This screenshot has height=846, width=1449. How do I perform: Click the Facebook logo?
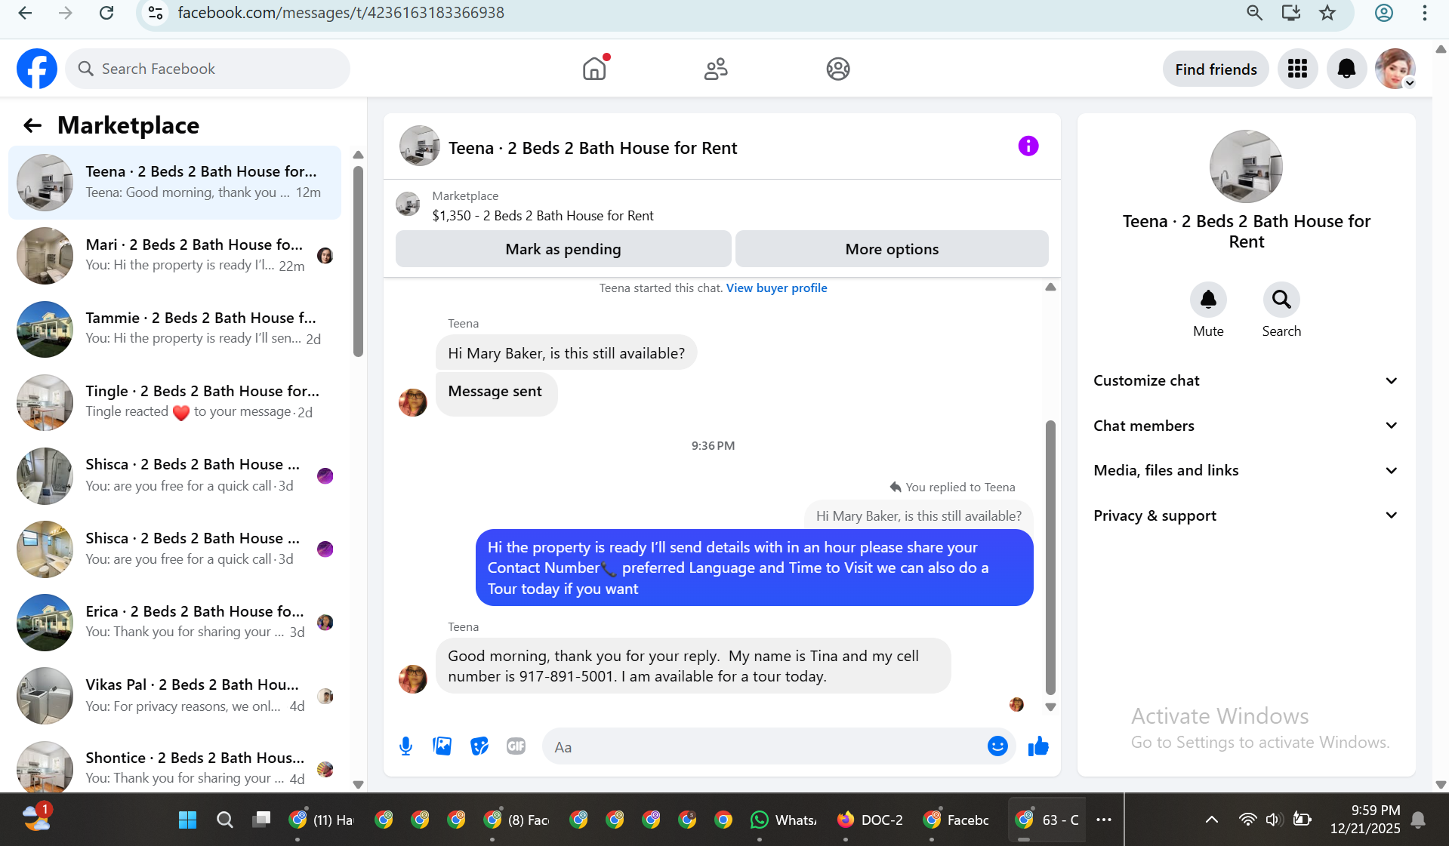pyautogui.click(x=37, y=69)
